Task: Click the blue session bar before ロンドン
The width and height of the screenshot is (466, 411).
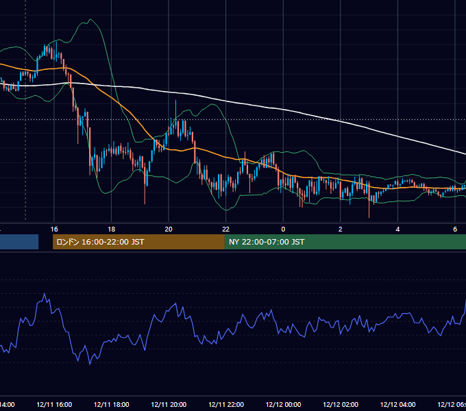Action: 19,242
